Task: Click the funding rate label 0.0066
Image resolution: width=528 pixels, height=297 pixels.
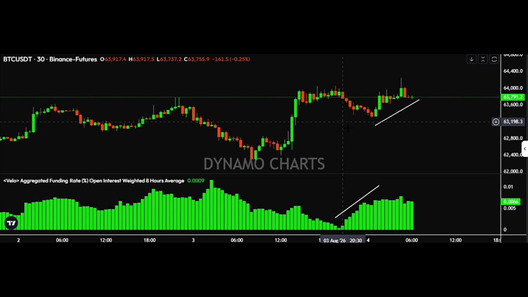Action: [x=511, y=202]
